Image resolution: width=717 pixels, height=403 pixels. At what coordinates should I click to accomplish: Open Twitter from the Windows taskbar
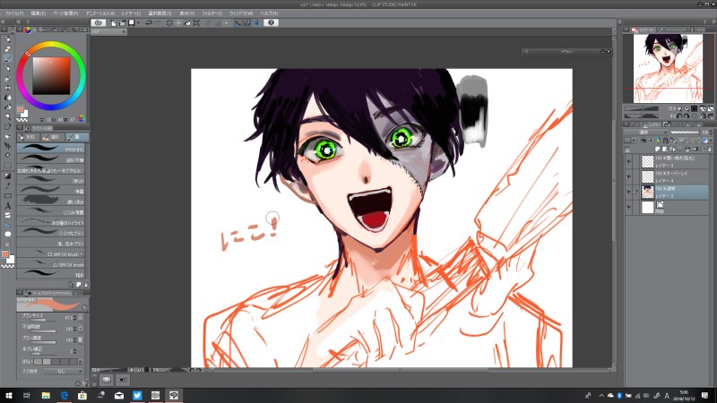(x=137, y=395)
